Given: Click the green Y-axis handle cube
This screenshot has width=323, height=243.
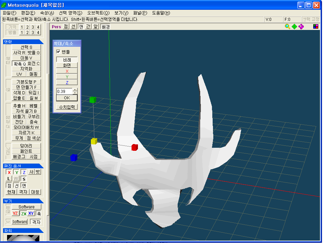Looking at the screenshot, I should tap(93, 100).
